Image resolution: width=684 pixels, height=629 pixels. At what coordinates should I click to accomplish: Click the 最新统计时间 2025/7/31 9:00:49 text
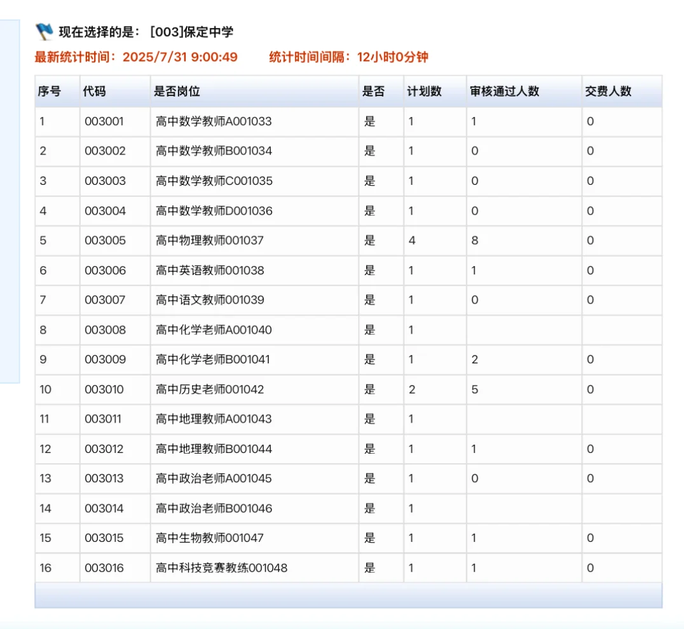136,57
